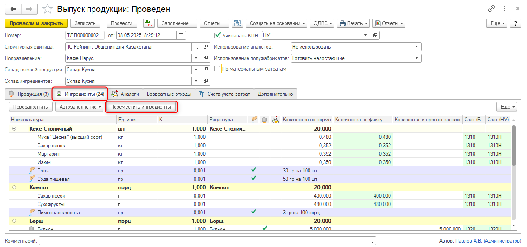
Task: Click the document structure icon in toolbar
Action: click(237, 23)
